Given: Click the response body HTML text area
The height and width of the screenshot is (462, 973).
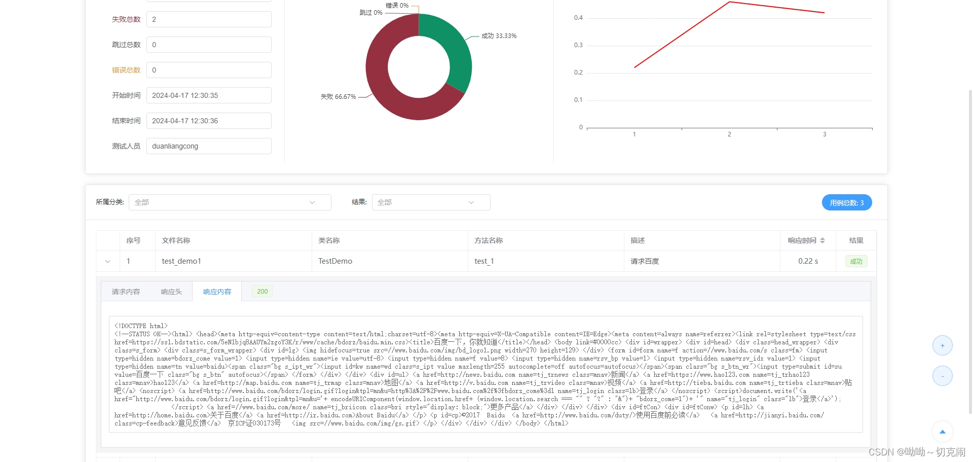Looking at the screenshot, I should 485,374.
